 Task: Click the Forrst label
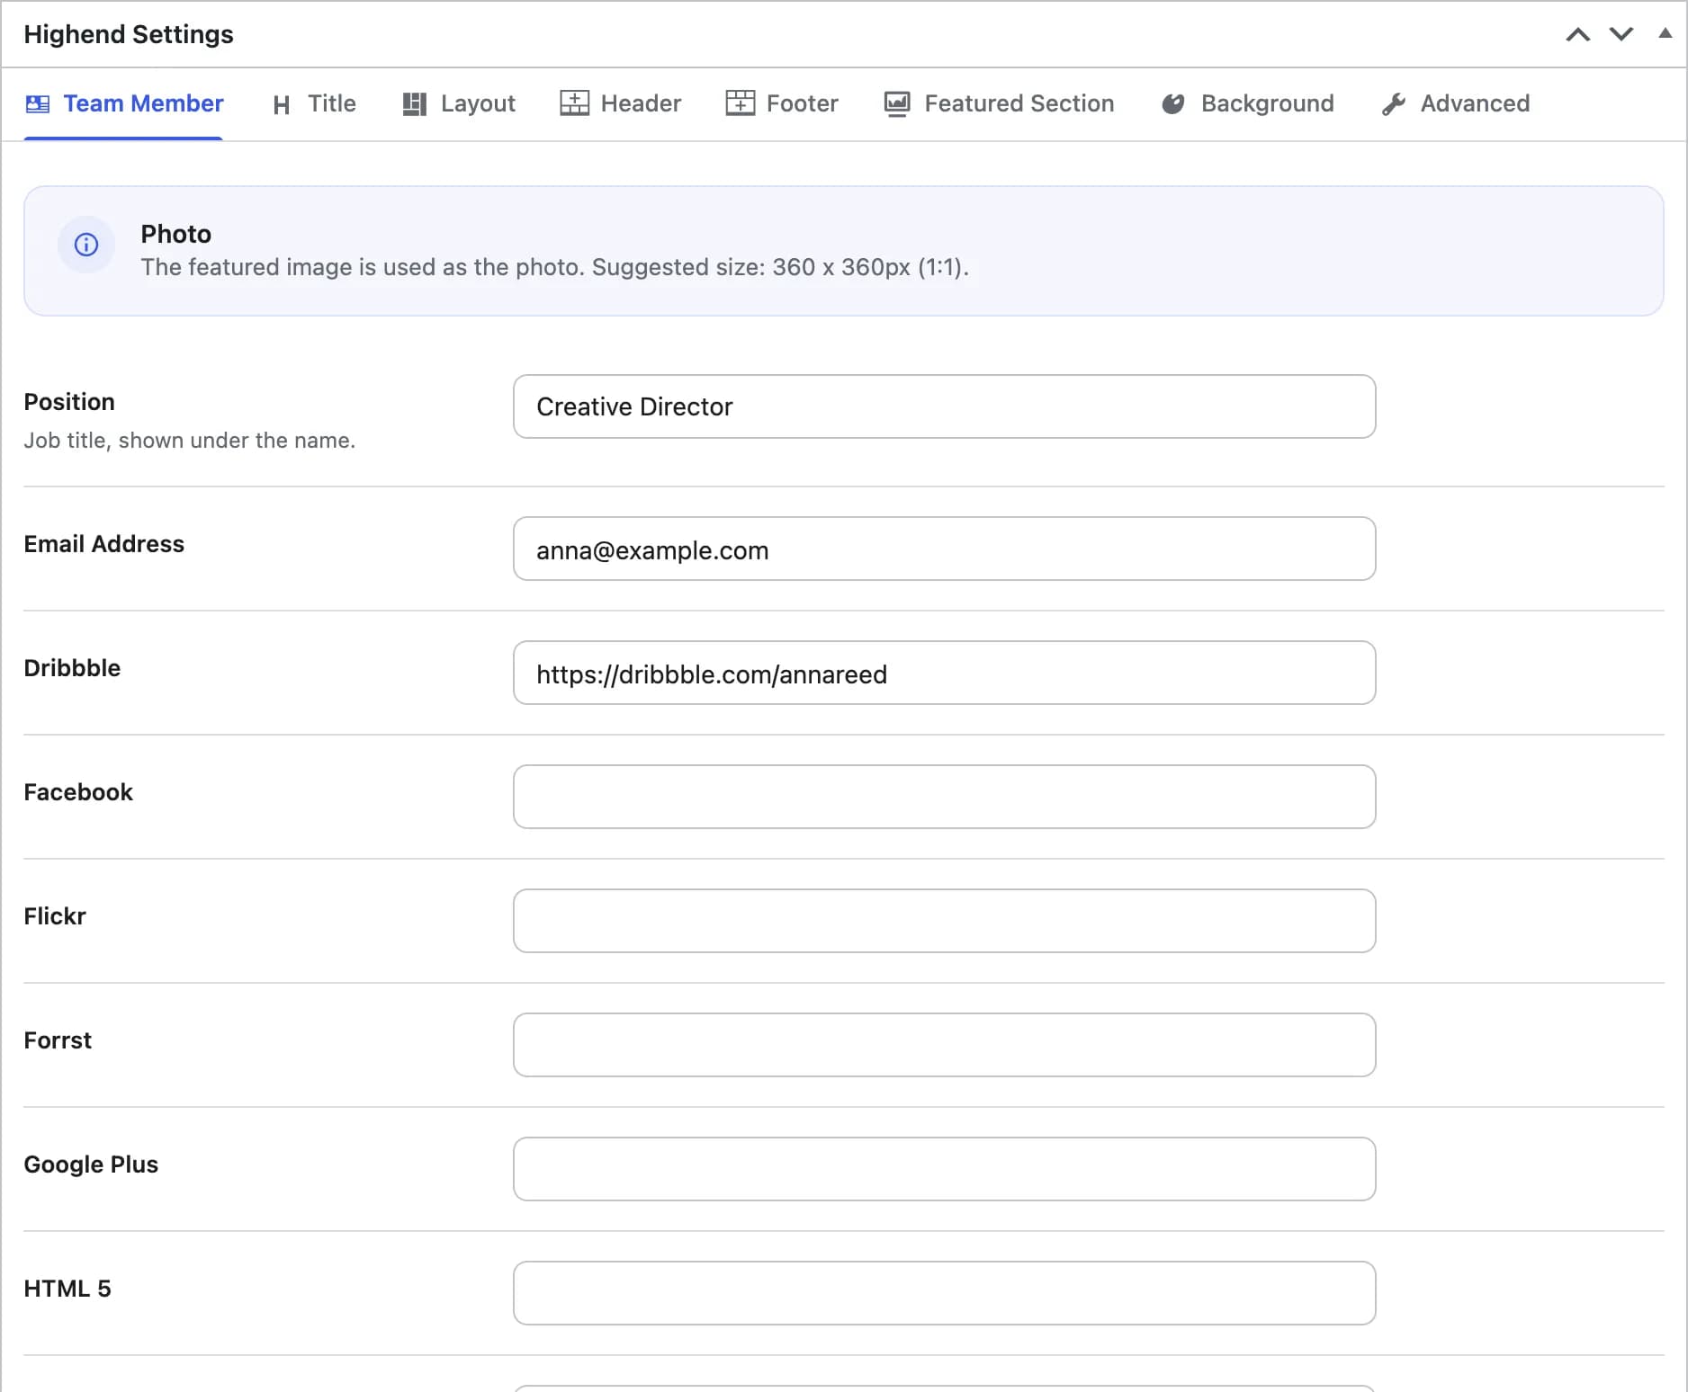coord(58,1040)
